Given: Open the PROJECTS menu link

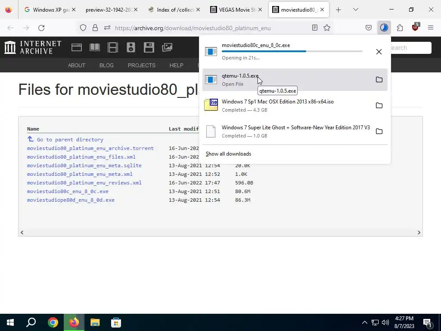Looking at the screenshot, I should 141,66.
